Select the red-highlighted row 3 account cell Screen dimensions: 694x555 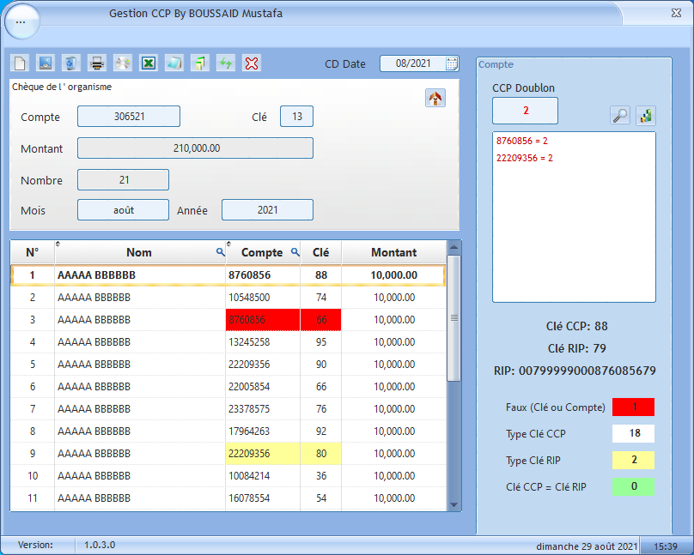[x=262, y=320]
